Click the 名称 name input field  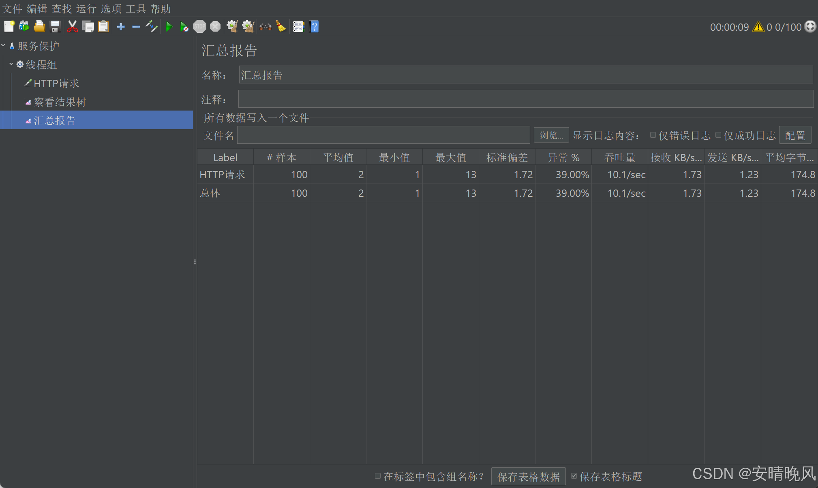point(526,75)
